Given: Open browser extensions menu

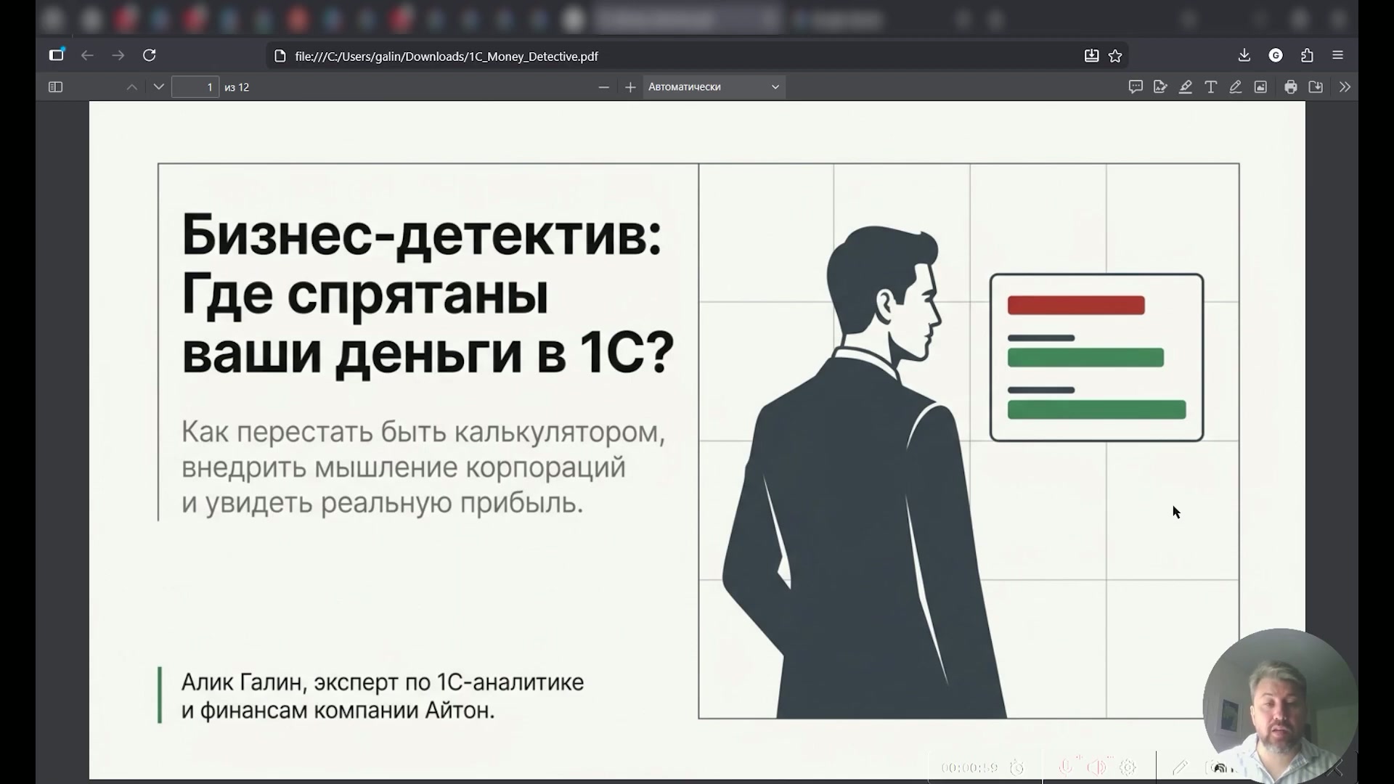Looking at the screenshot, I should 1307,55.
